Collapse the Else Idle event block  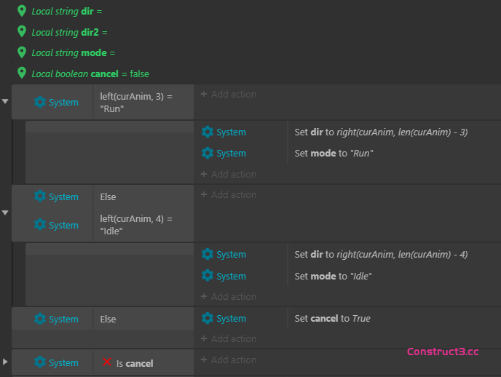click(x=6, y=213)
